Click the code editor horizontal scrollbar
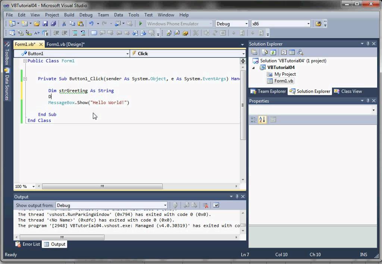This screenshot has height=264, width=382. [x=102, y=186]
